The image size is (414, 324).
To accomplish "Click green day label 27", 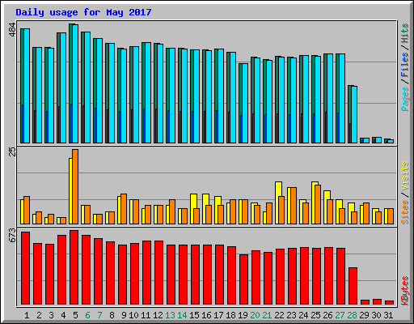I will point(340,315).
